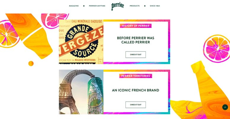The width and height of the screenshot is (230, 119).
Task: Open the Magazine menu item
Action: [74, 6]
